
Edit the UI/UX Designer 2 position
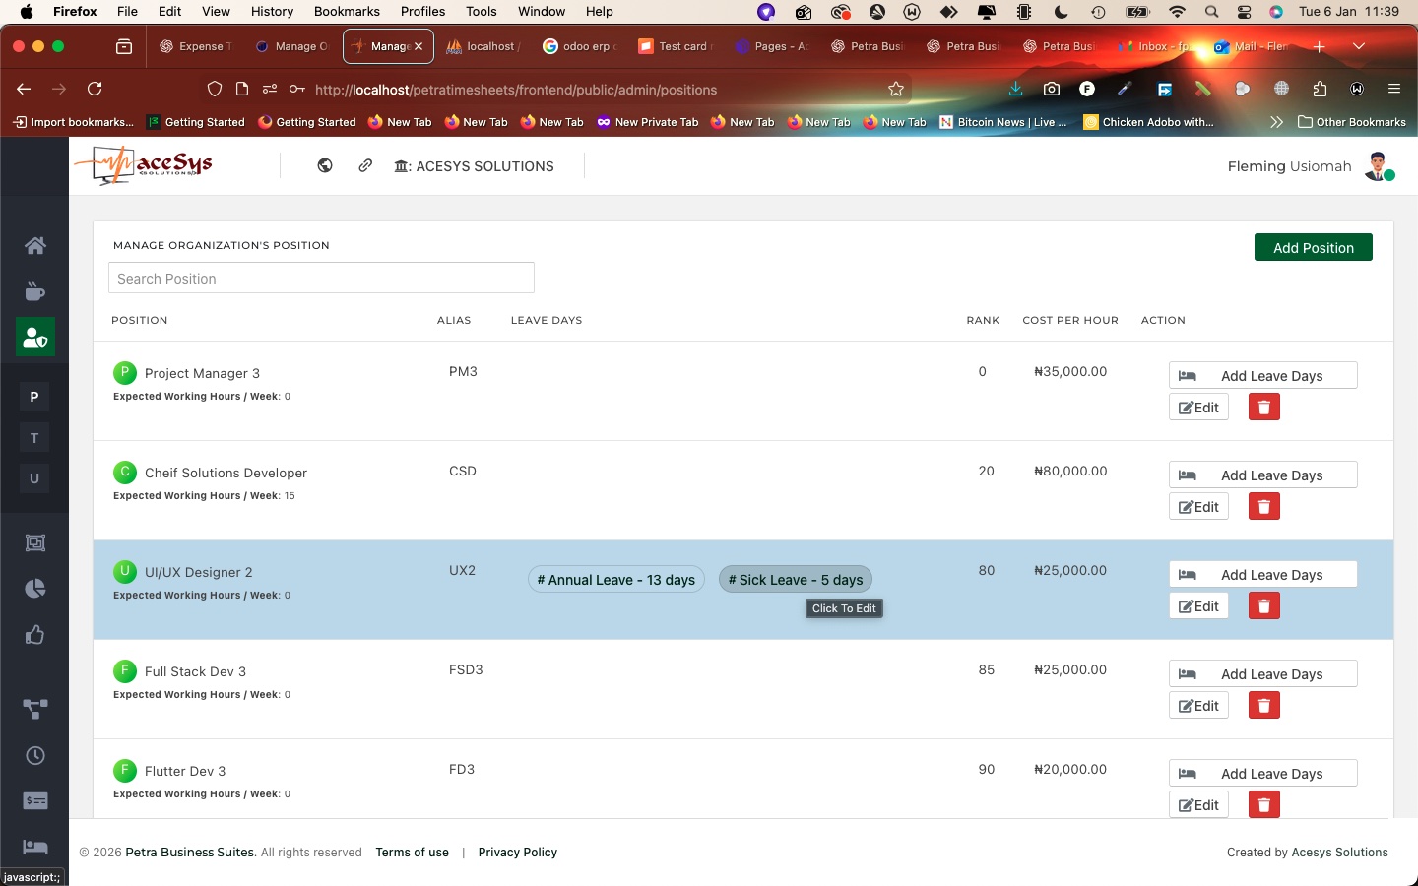click(1198, 606)
